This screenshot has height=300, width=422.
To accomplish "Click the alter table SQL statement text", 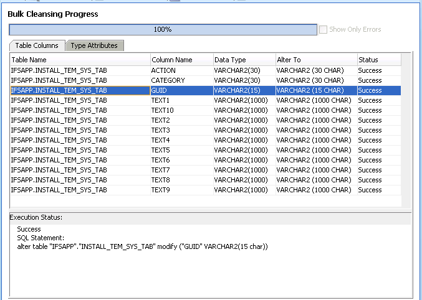I will tap(142, 246).
